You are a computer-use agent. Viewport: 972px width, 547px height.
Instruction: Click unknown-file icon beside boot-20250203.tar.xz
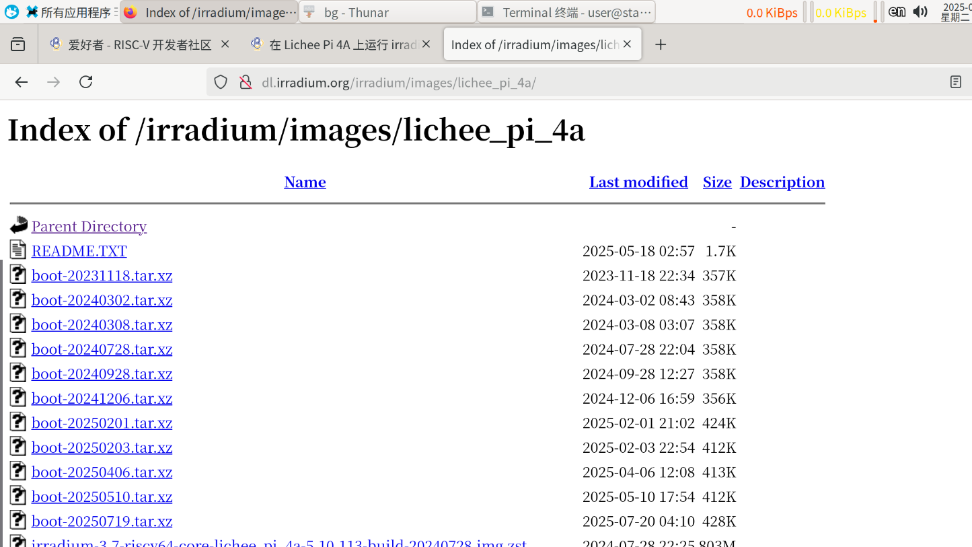pos(18,446)
